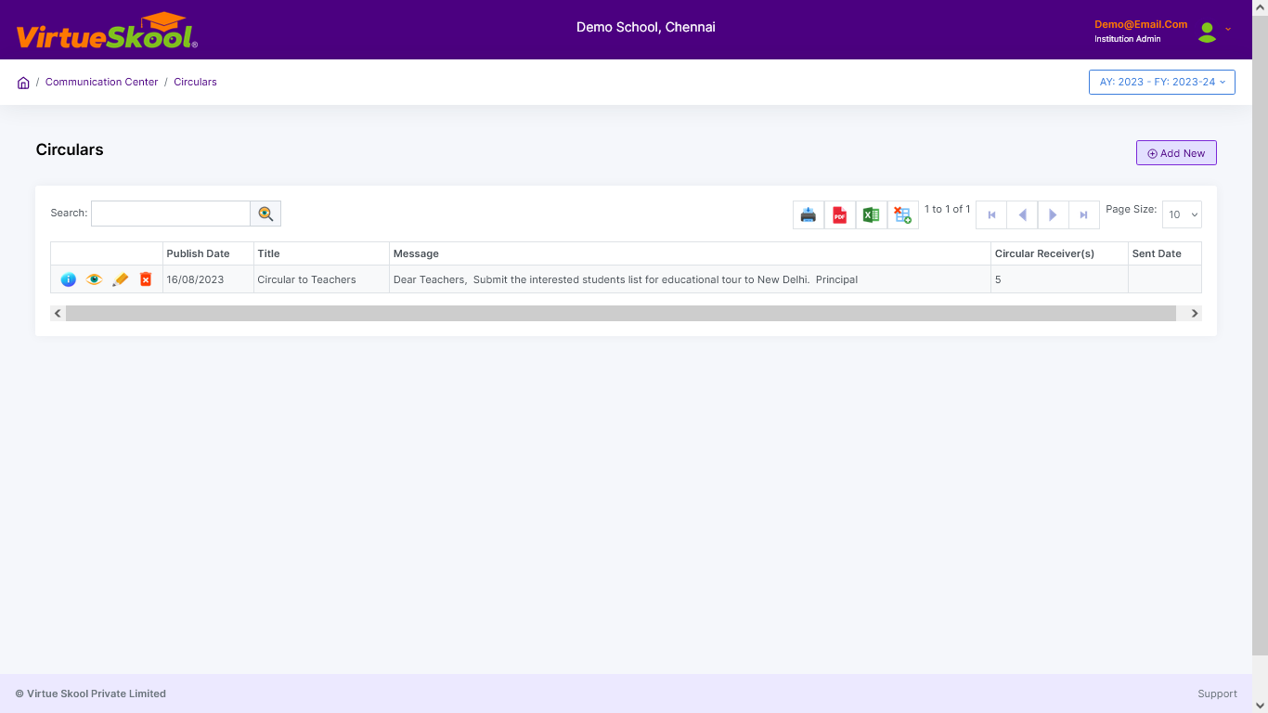Image resolution: width=1268 pixels, height=713 pixels.
Task: Click the Demo@Email.Com account label
Action: coord(1141,25)
